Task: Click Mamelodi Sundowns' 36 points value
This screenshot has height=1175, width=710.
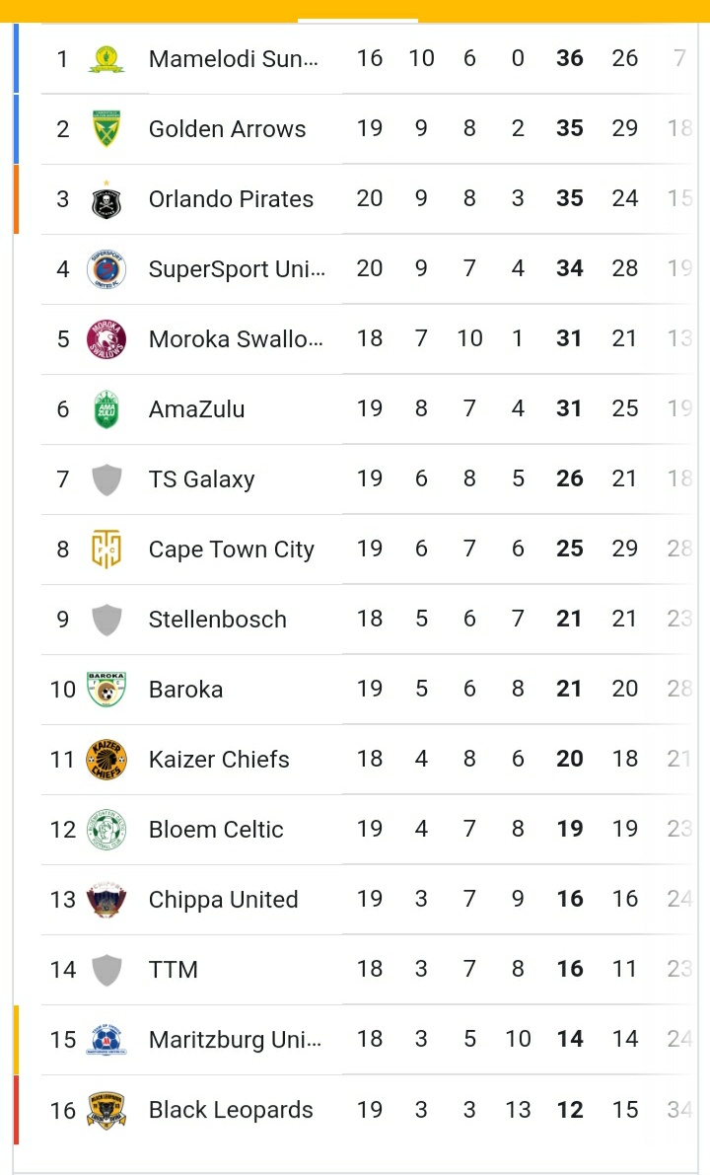Action: pyautogui.click(x=569, y=59)
